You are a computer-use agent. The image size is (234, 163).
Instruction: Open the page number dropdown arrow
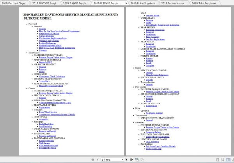click(122, 160)
